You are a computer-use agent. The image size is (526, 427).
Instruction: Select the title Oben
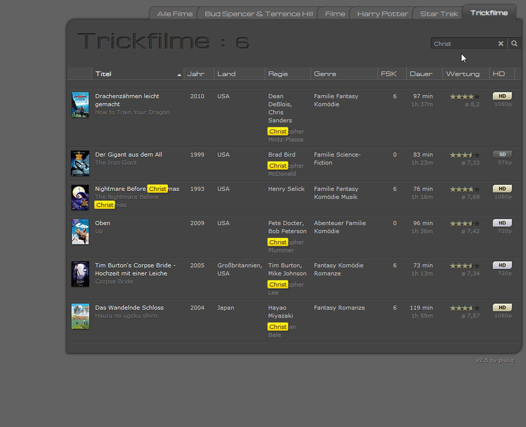click(103, 223)
